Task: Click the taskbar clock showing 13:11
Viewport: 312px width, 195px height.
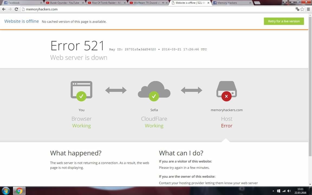Action: point(300,191)
